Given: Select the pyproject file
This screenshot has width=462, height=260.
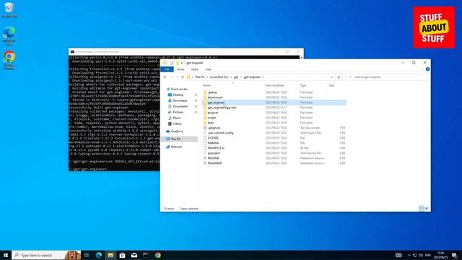Looking at the screenshot, I should [214, 153].
